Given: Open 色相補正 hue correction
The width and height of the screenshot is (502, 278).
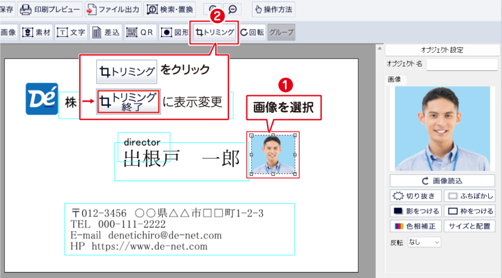Looking at the screenshot, I should coord(416,226).
